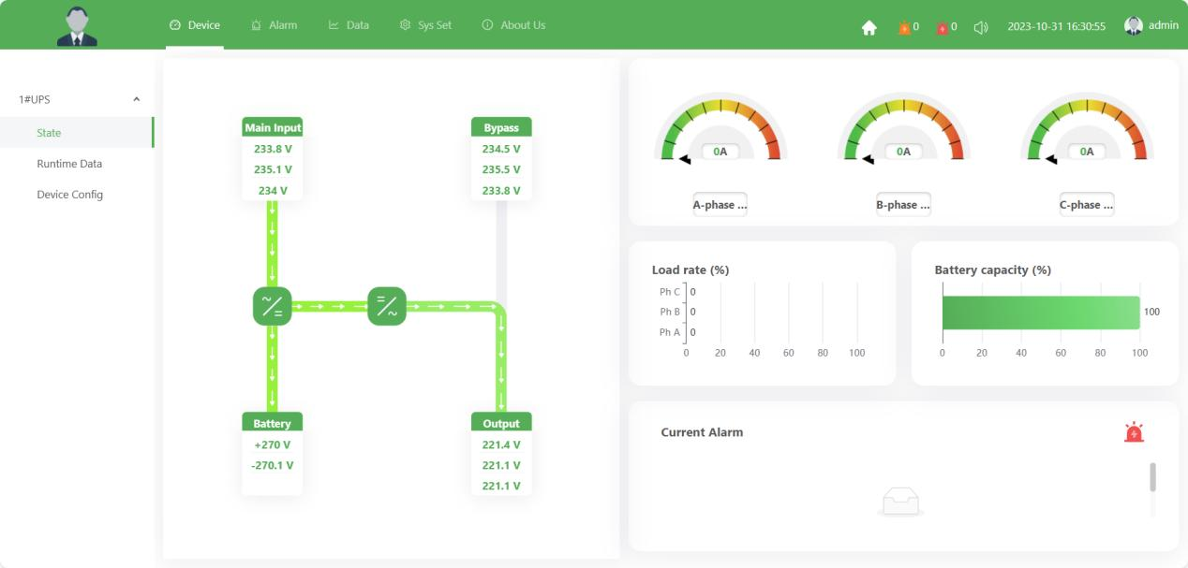Open the Device tab
This screenshot has height=568, width=1188.
pos(195,25)
